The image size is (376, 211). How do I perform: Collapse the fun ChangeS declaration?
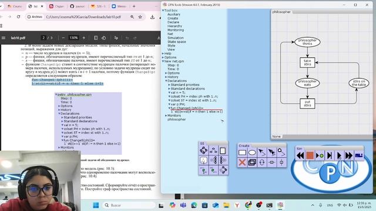(x=169, y=108)
